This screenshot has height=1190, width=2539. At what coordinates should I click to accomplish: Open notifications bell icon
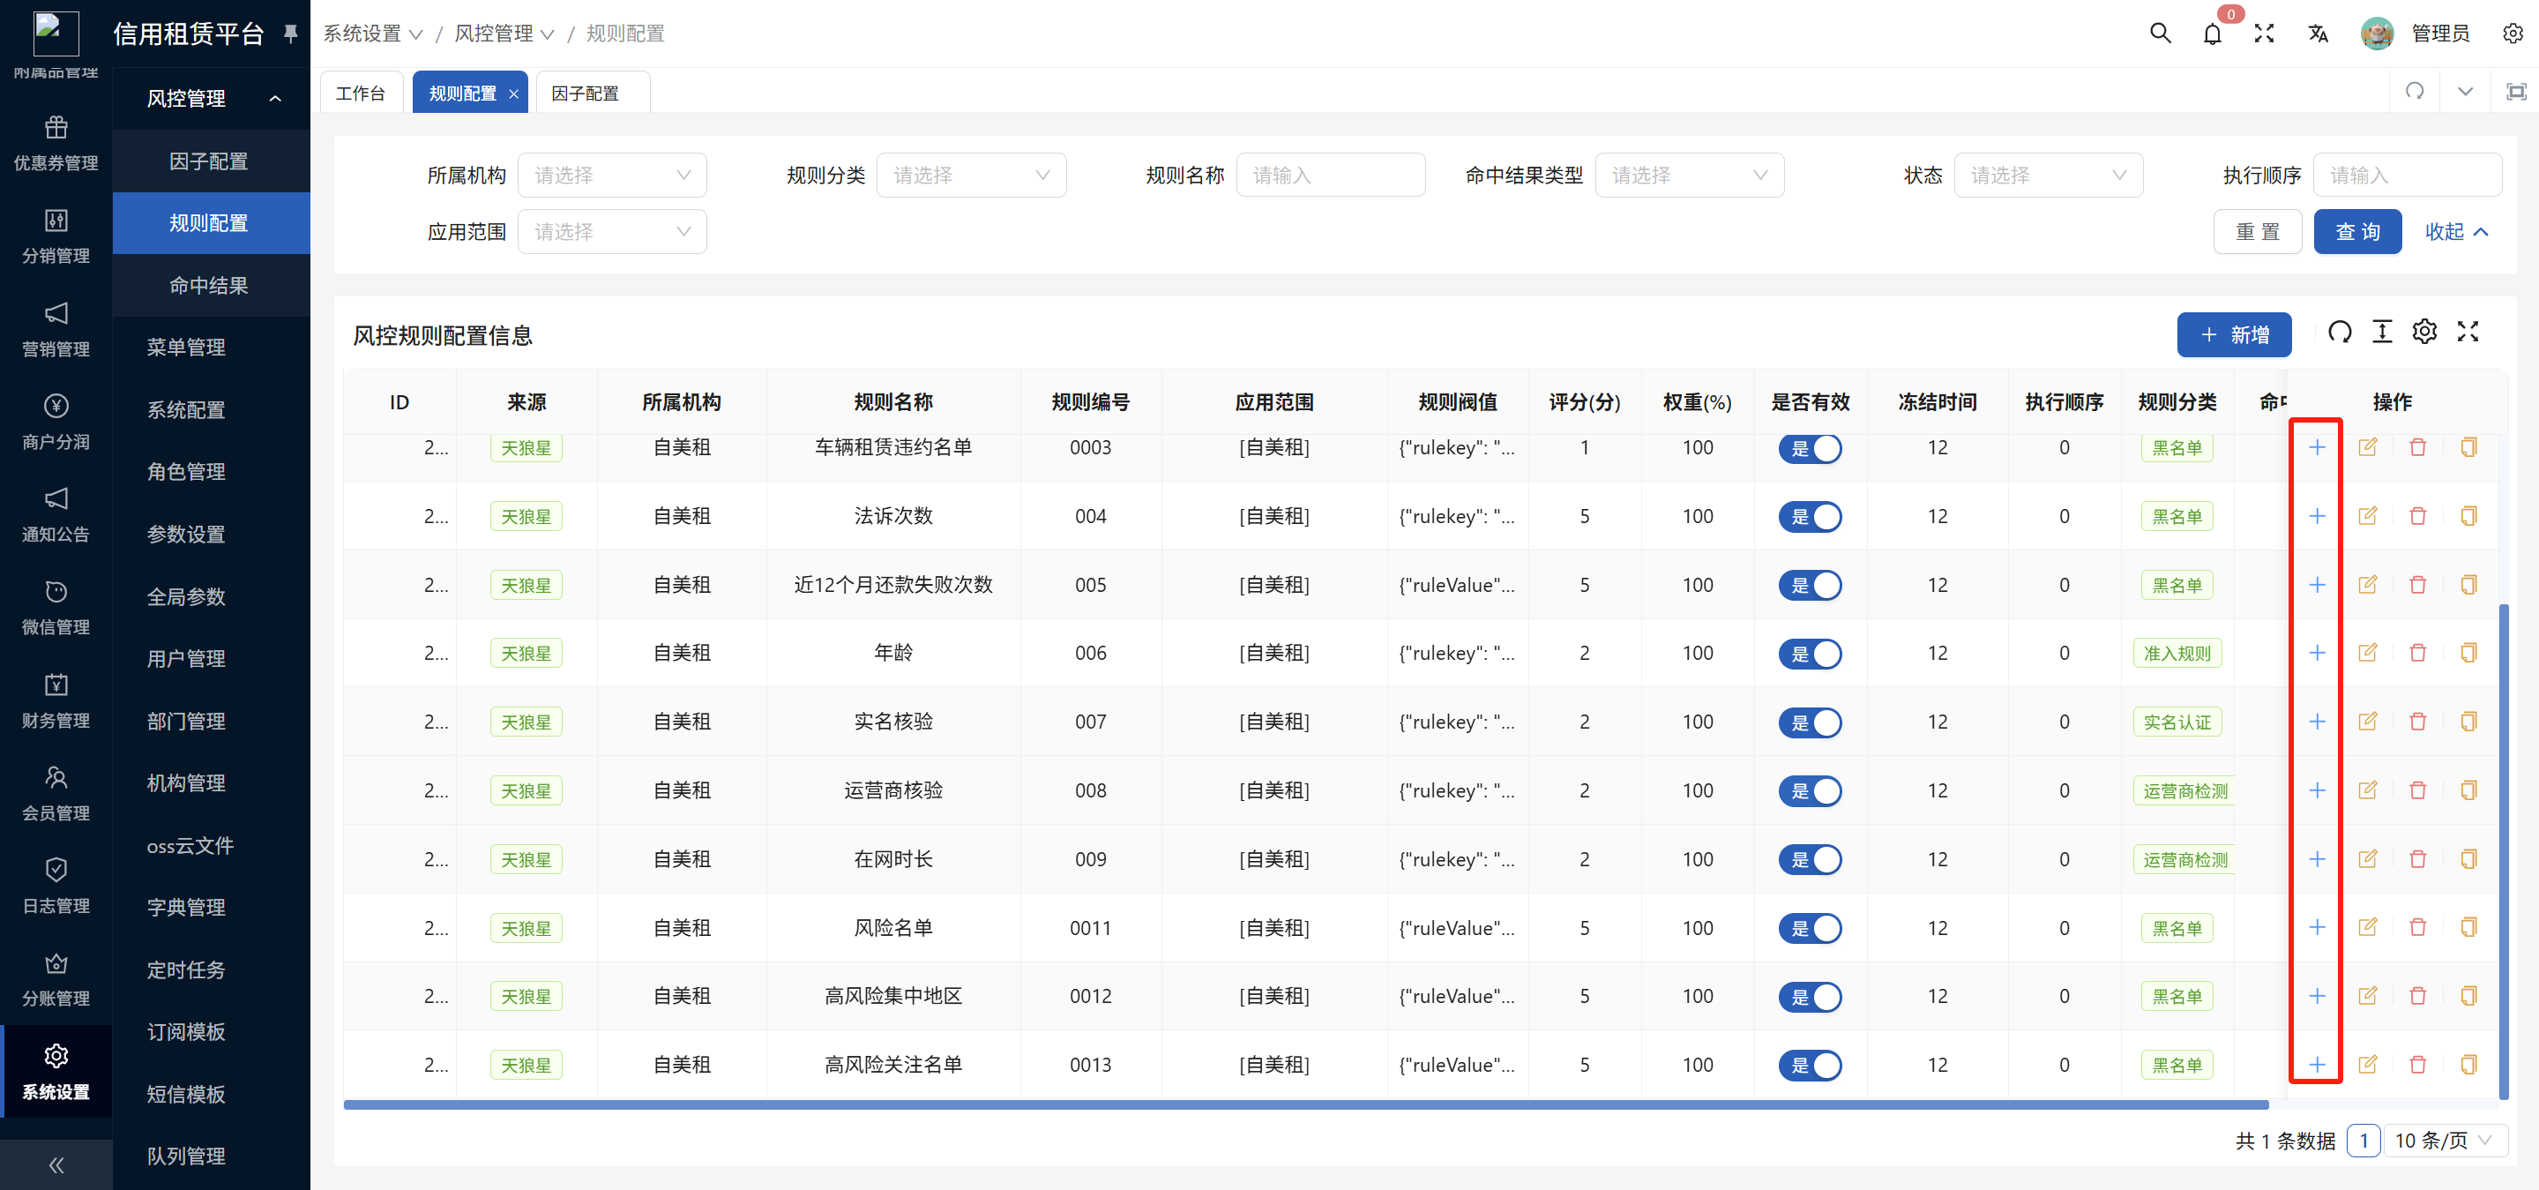coord(2212,34)
